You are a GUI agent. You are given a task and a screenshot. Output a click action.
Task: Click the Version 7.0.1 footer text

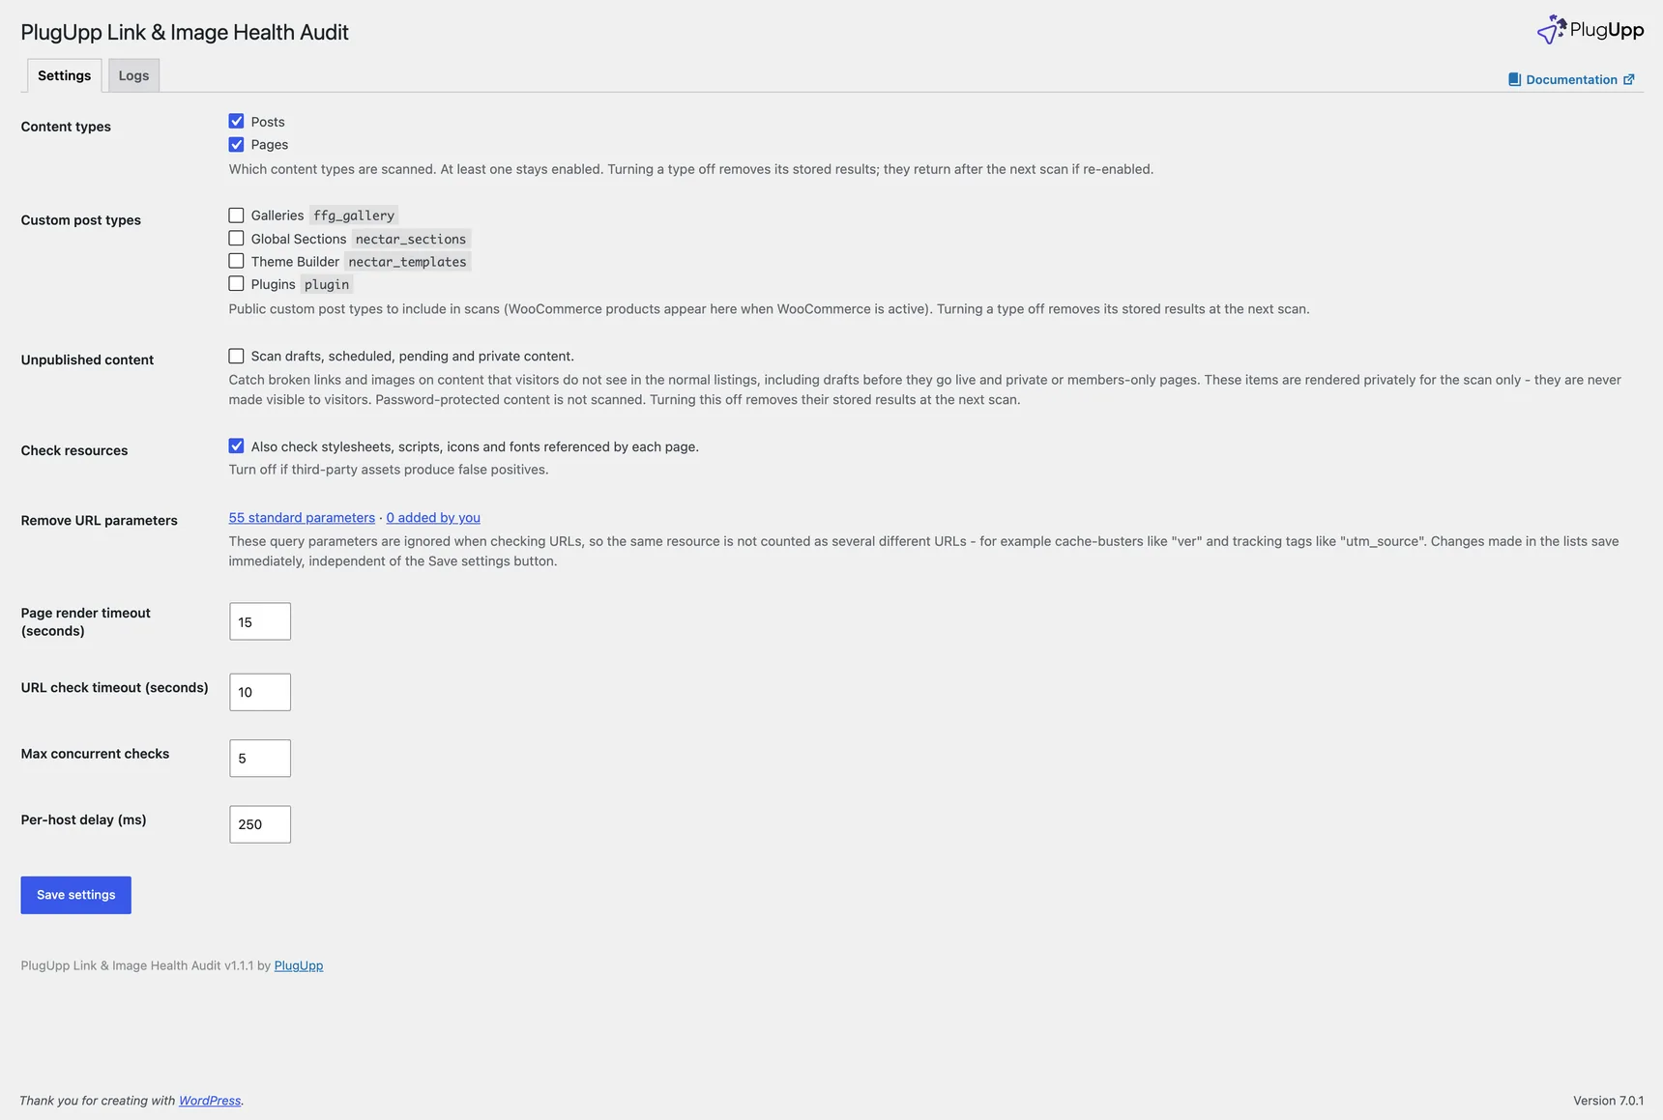(1608, 1101)
